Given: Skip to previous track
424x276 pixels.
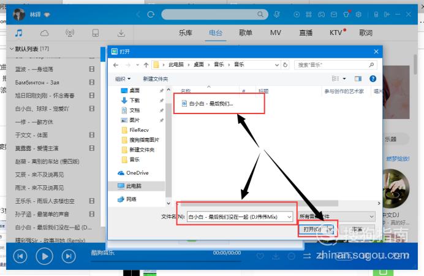Looking at the screenshot, I should click(x=20, y=256).
